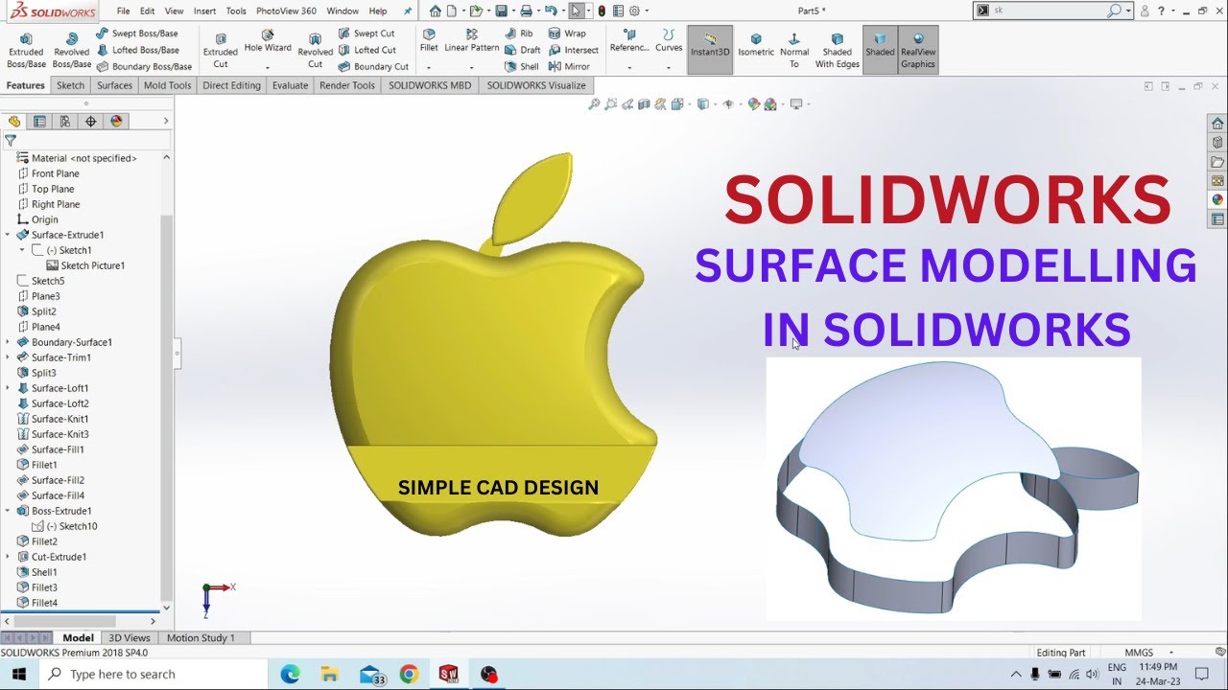Click the Draft feature tool
This screenshot has width=1228, height=690.
(x=523, y=50)
